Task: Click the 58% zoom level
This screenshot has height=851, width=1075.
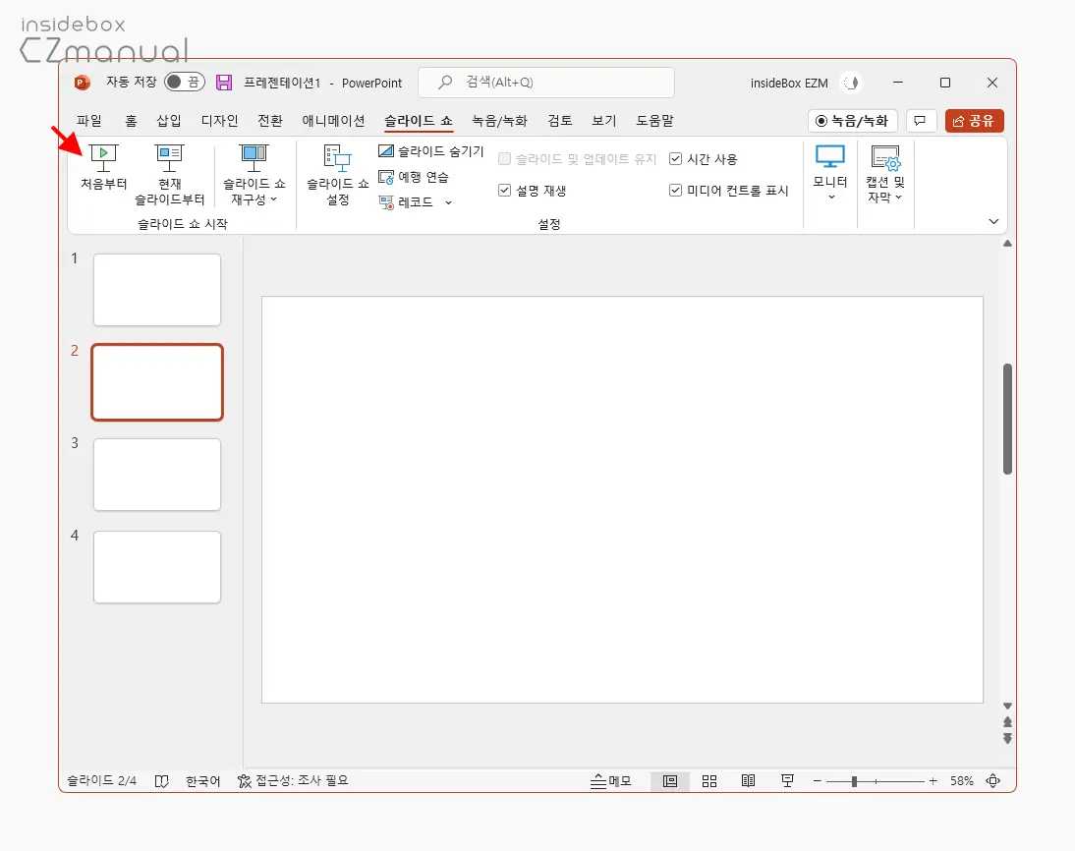Action: click(961, 781)
